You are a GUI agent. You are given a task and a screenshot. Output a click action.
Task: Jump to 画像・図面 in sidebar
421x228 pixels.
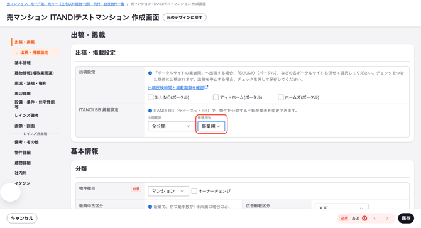tap(25, 126)
